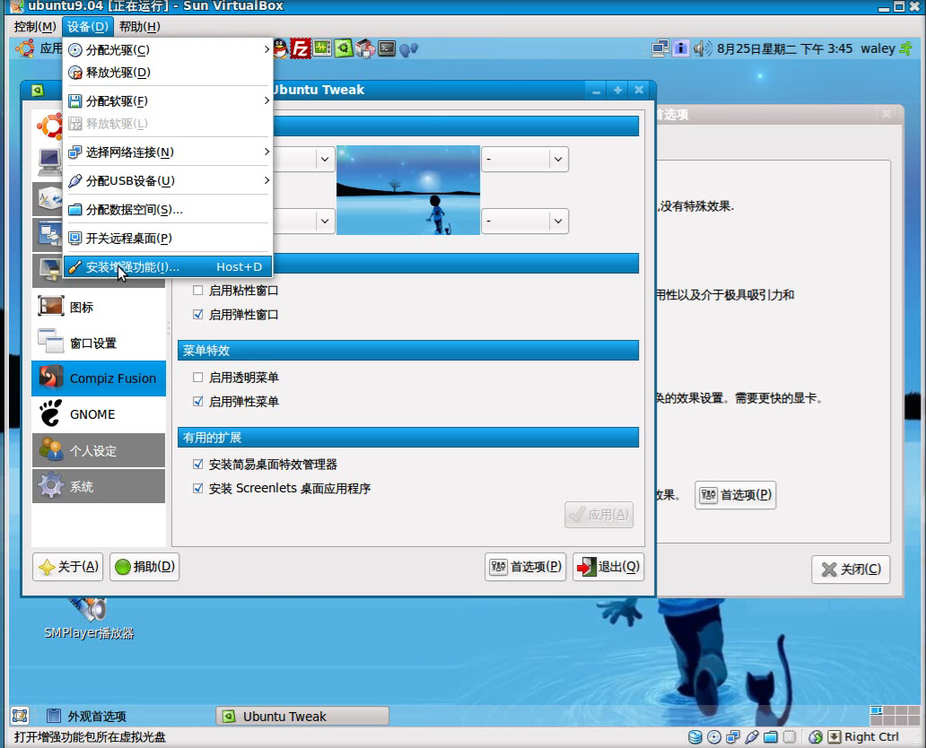Viewport: 926px width, 748px height.
Task: Click the blue info notification tray icon
Action: (x=681, y=48)
